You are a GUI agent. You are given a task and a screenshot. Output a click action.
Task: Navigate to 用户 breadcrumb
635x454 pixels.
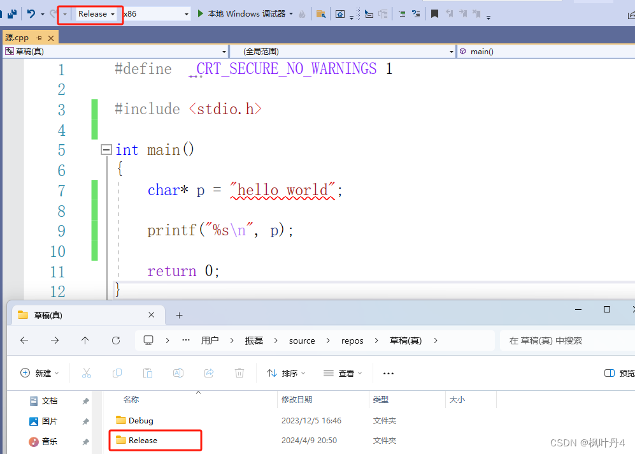210,340
